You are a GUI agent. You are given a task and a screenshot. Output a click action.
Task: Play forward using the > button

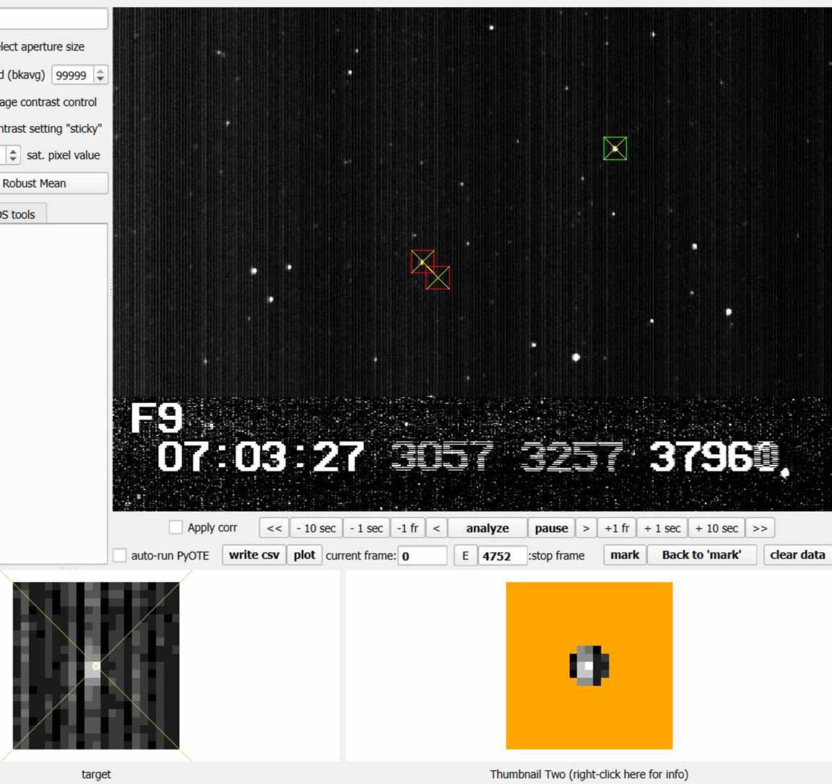coord(586,528)
